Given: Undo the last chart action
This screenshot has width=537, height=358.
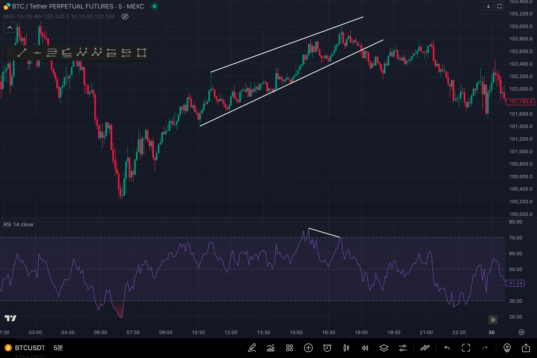Looking at the screenshot, I should point(447,348).
